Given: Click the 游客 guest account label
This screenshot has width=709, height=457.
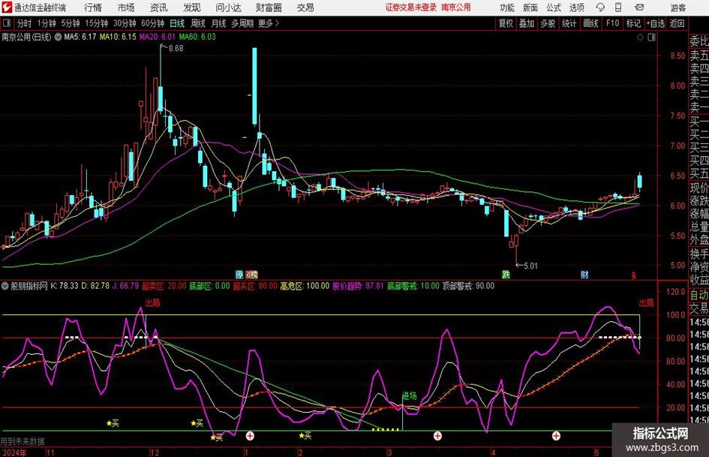Looking at the screenshot, I should [677, 8].
